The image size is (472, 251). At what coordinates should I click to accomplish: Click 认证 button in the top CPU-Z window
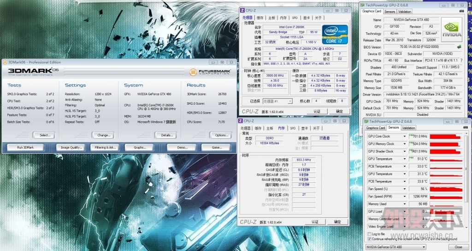point(317,112)
